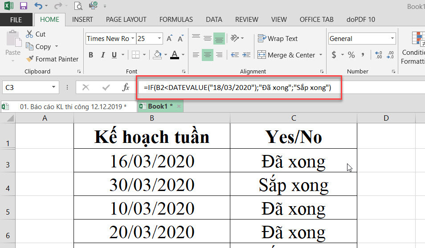Click in the formula bar text
The width and height of the screenshot is (425, 248).
pos(237,88)
